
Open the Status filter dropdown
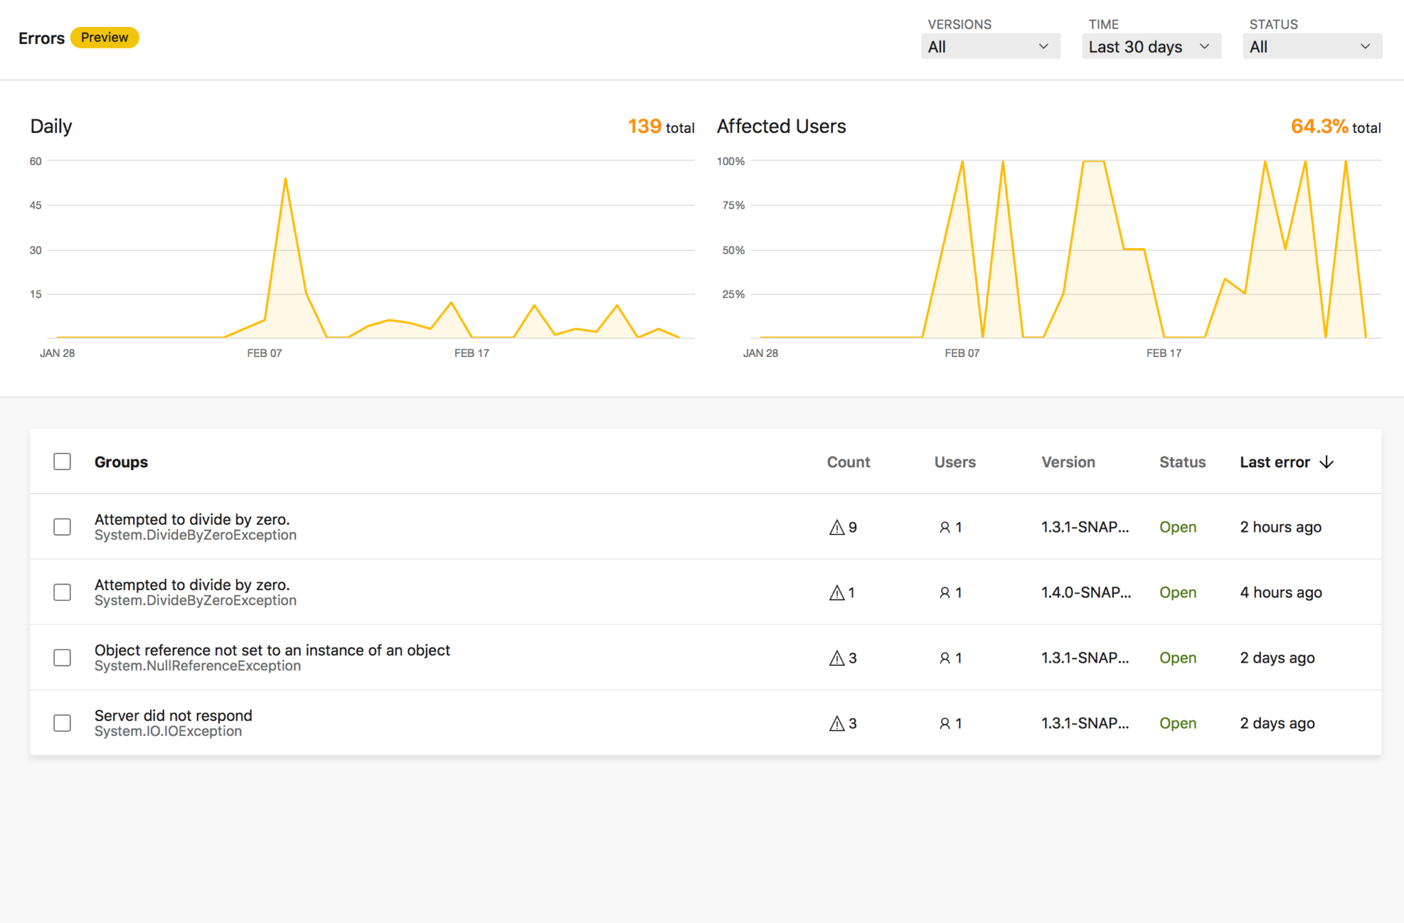point(1312,47)
